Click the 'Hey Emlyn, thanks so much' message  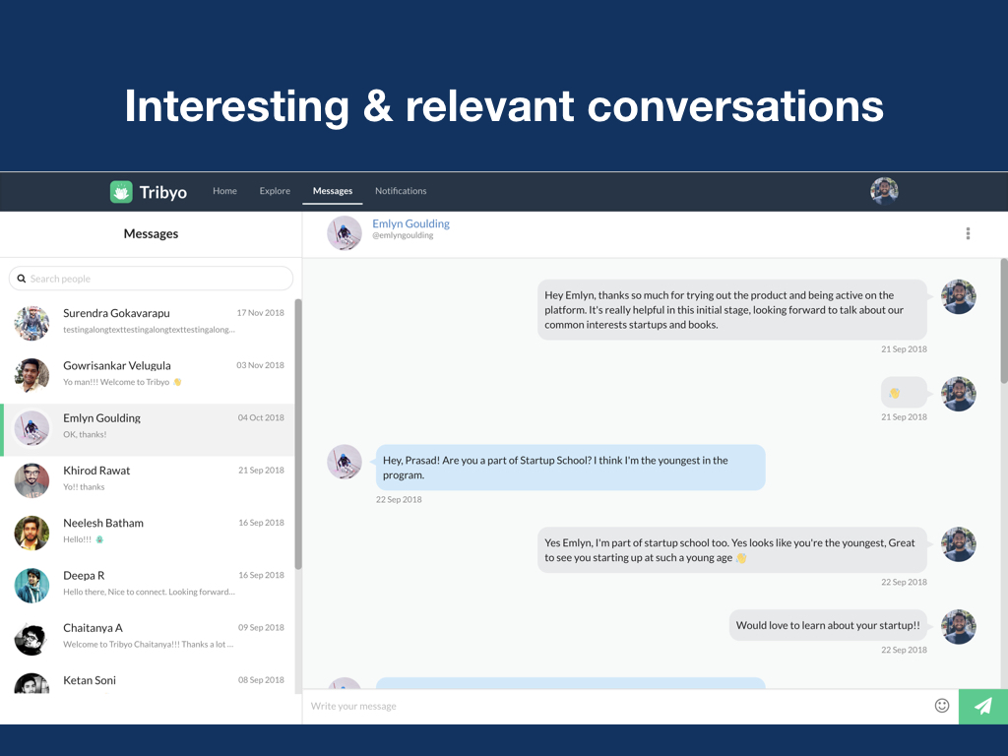[732, 310]
